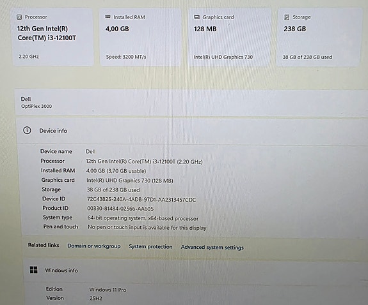Collapse the Device info section
Image resolution: width=368 pixels, height=305 pixels.
coord(192,131)
